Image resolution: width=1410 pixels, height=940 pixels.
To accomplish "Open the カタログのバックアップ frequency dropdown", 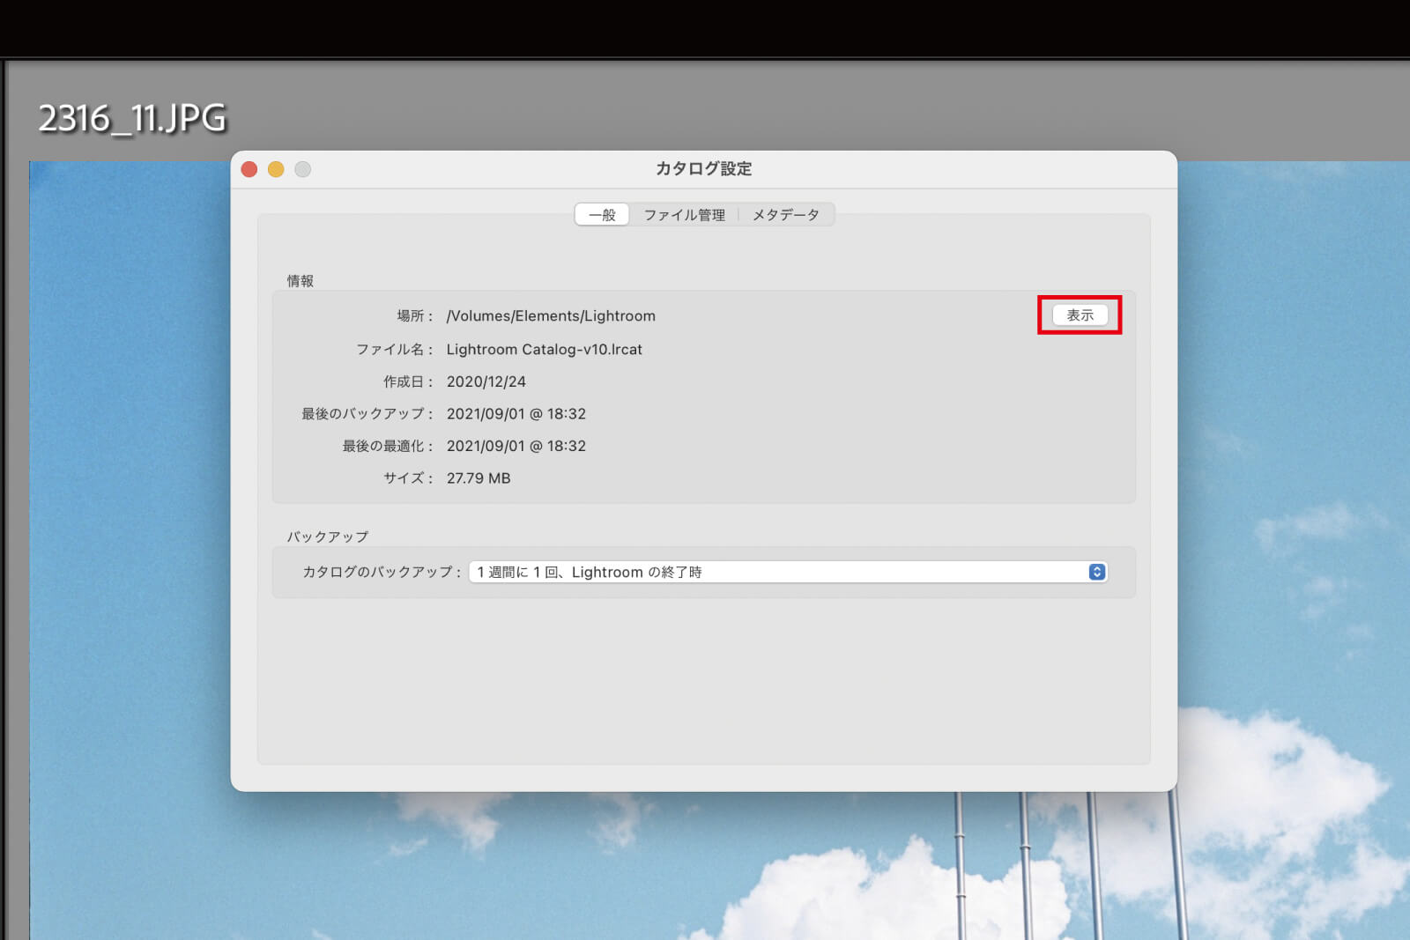I will click(788, 572).
